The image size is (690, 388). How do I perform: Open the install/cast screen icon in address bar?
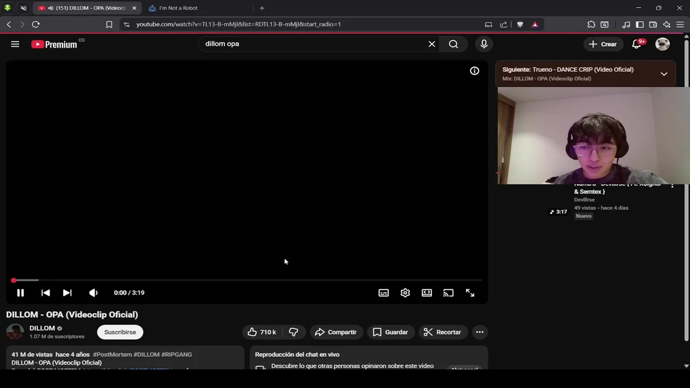pyautogui.click(x=488, y=24)
